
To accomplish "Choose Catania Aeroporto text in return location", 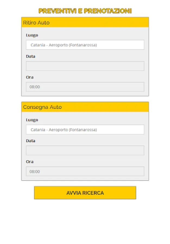I will coord(64,130).
